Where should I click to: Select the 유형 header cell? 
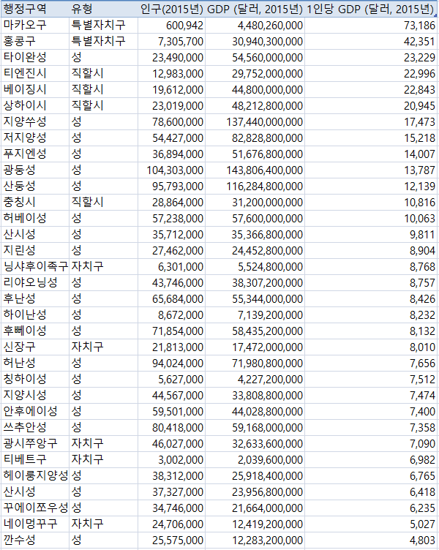click(82, 10)
